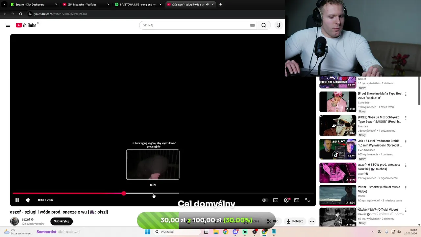Open options for Wuter - Smoker video
This screenshot has height=237, width=421.
coord(406,188)
